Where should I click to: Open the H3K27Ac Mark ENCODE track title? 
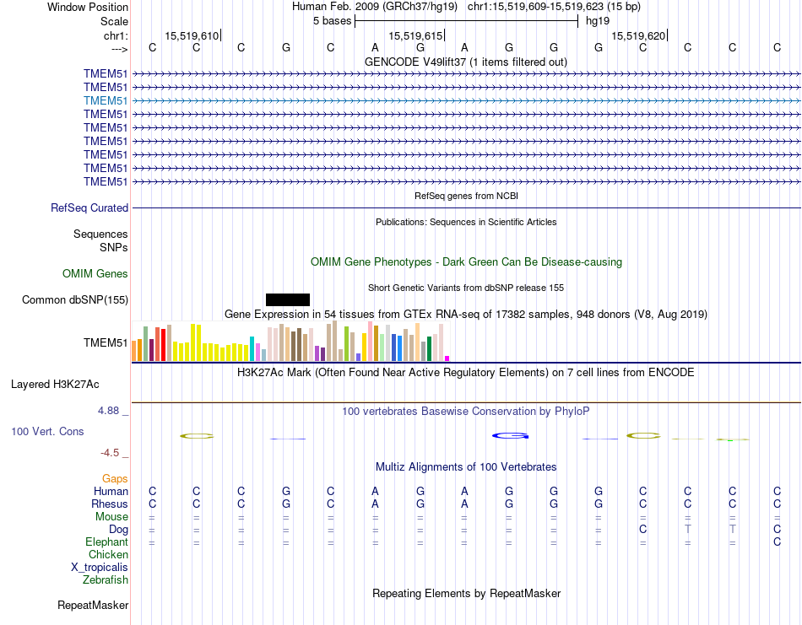coord(465,372)
